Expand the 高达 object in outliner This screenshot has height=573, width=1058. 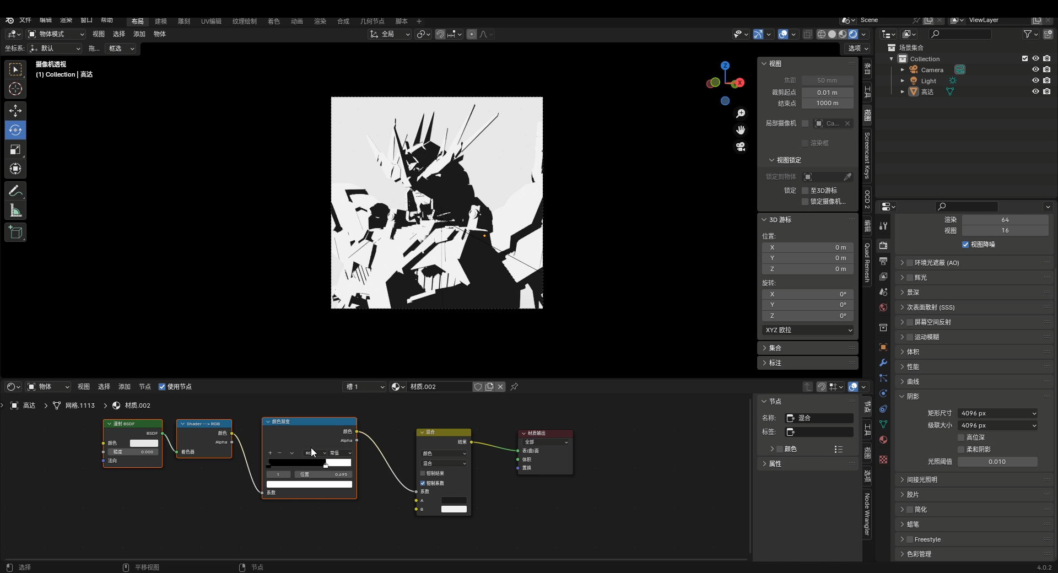pyautogui.click(x=902, y=92)
